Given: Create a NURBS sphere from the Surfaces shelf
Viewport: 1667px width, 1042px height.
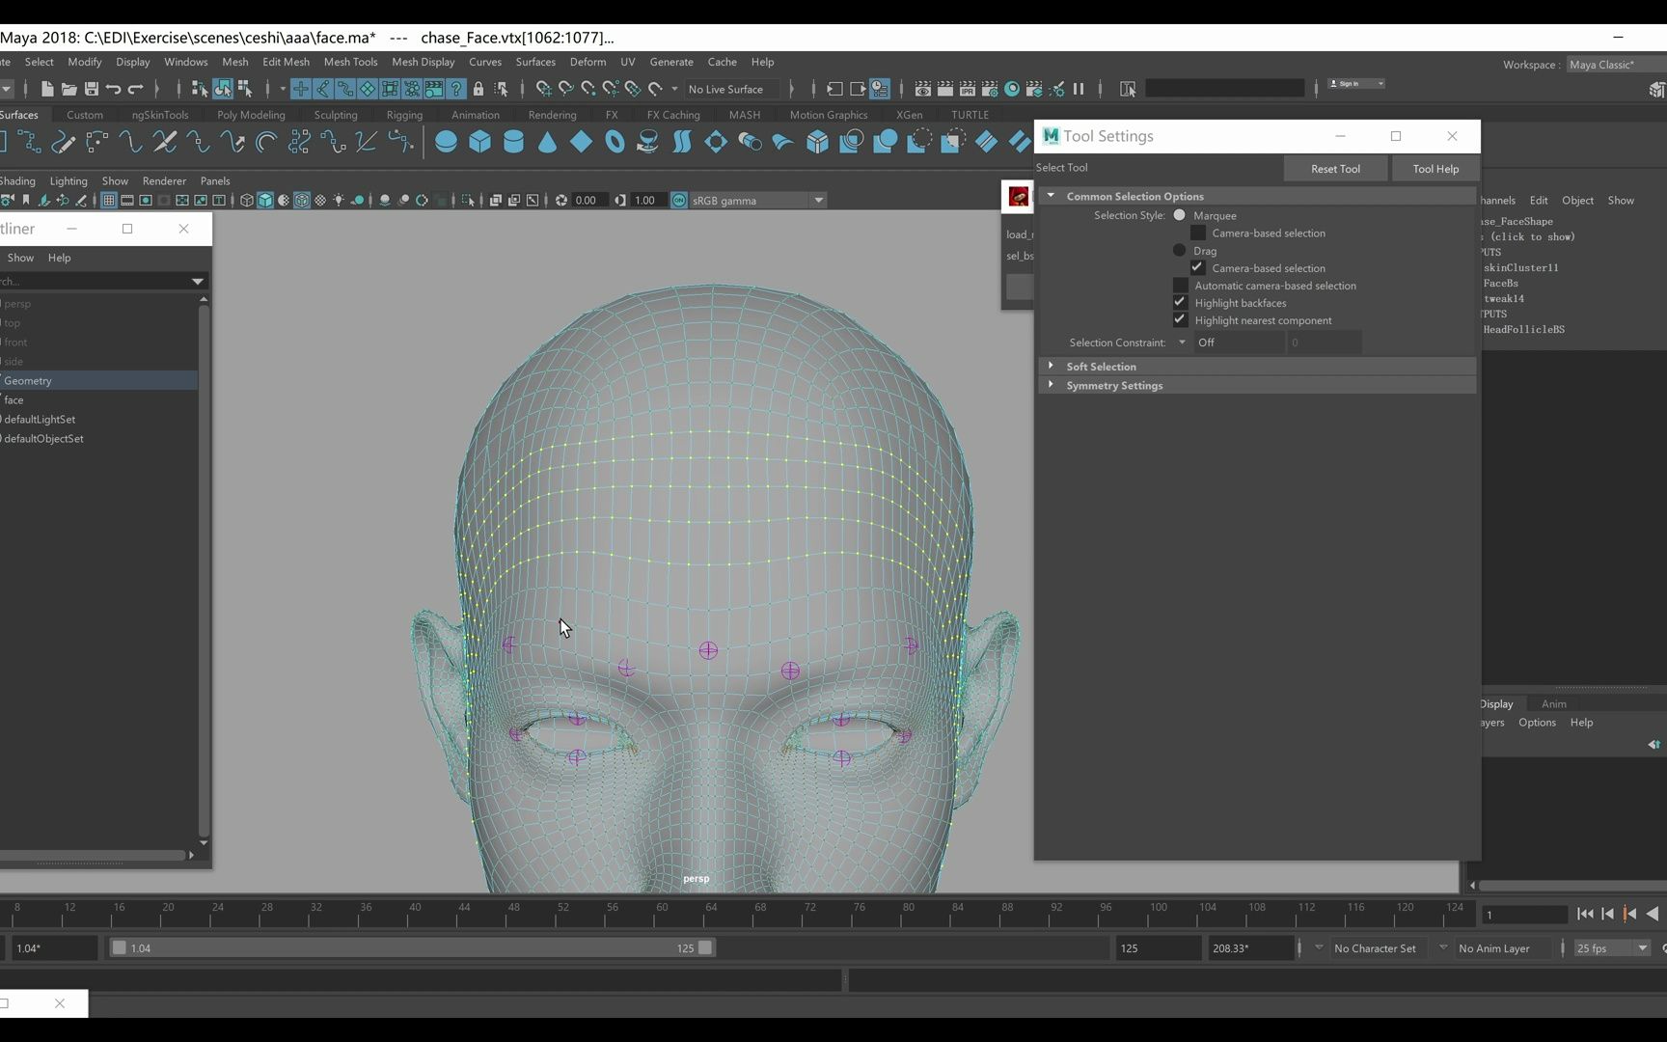Looking at the screenshot, I should [446, 142].
